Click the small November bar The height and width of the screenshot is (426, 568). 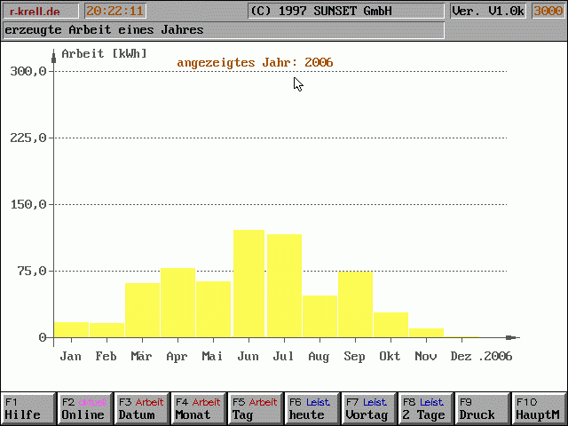pyautogui.click(x=426, y=333)
